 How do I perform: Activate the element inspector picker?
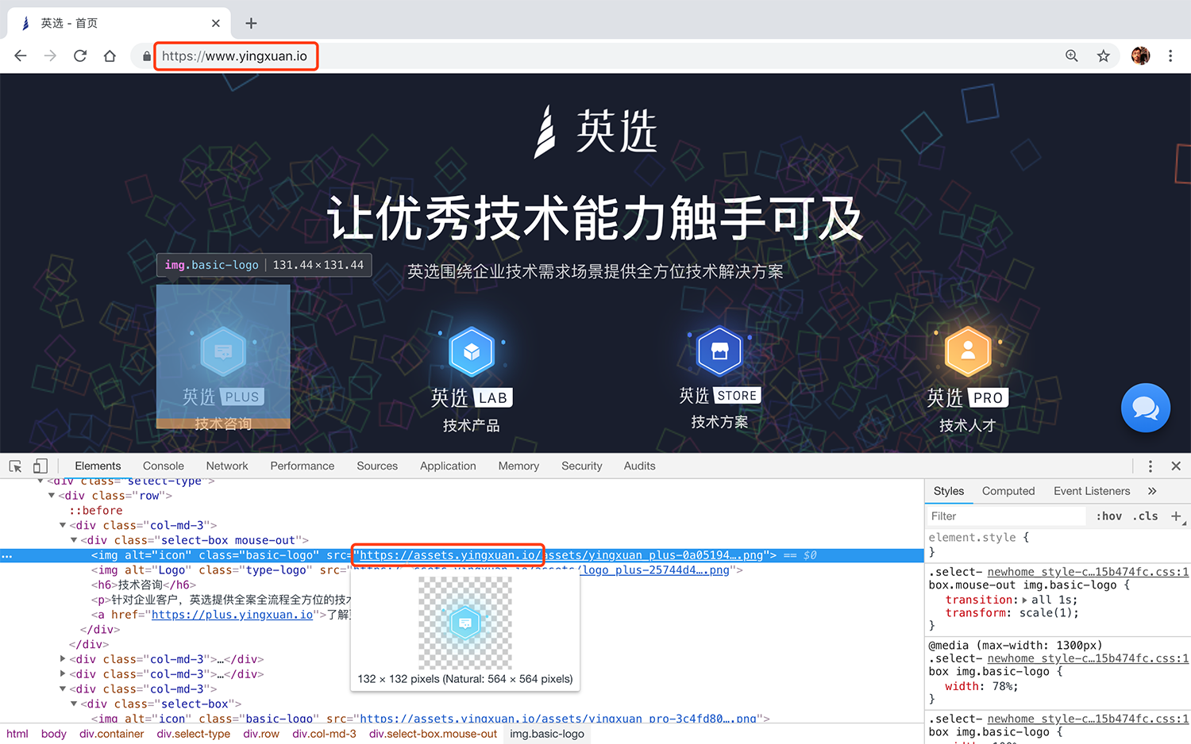coord(15,466)
